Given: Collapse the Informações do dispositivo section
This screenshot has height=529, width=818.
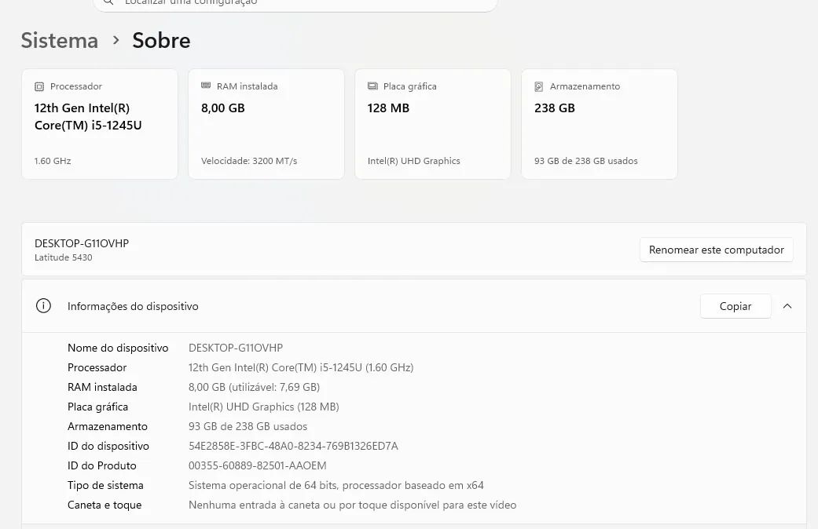Looking at the screenshot, I should (x=787, y=306).
